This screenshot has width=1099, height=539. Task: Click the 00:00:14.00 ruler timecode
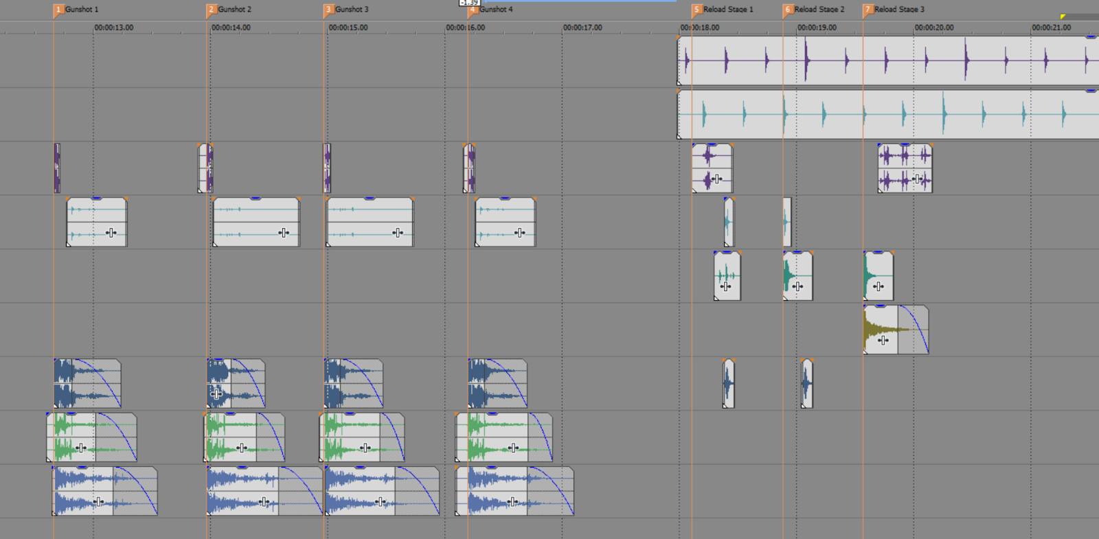[x=231, y=27]
